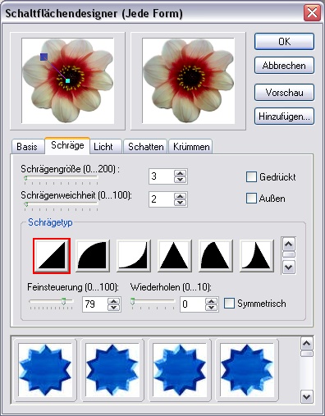Click the Vorschau button

tap(284, 93)
